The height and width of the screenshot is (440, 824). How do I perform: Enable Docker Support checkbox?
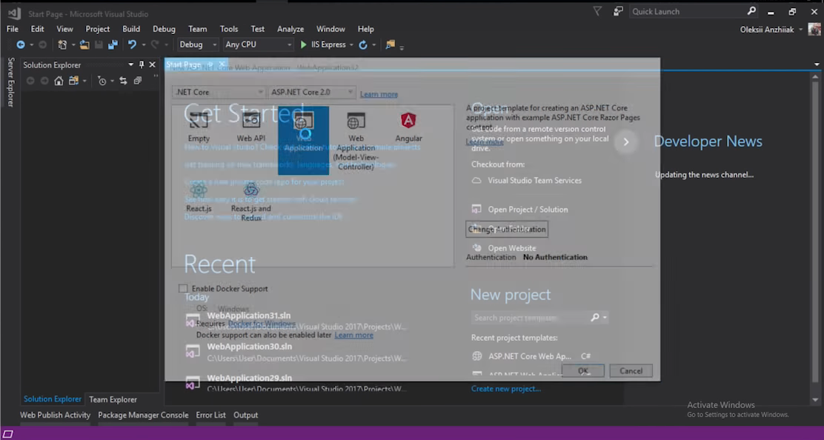[x=183, y=288]
